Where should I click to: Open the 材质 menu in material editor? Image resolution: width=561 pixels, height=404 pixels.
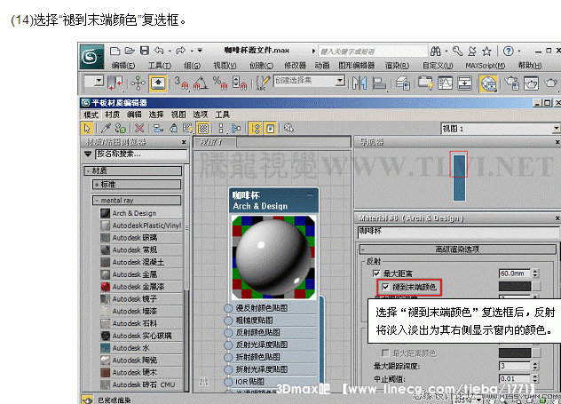(113, 115)
